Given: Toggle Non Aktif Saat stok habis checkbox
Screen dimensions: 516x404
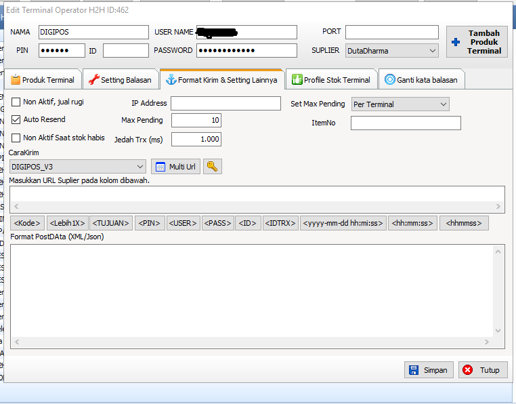Looking at the screenshot, I should [16, 138].
